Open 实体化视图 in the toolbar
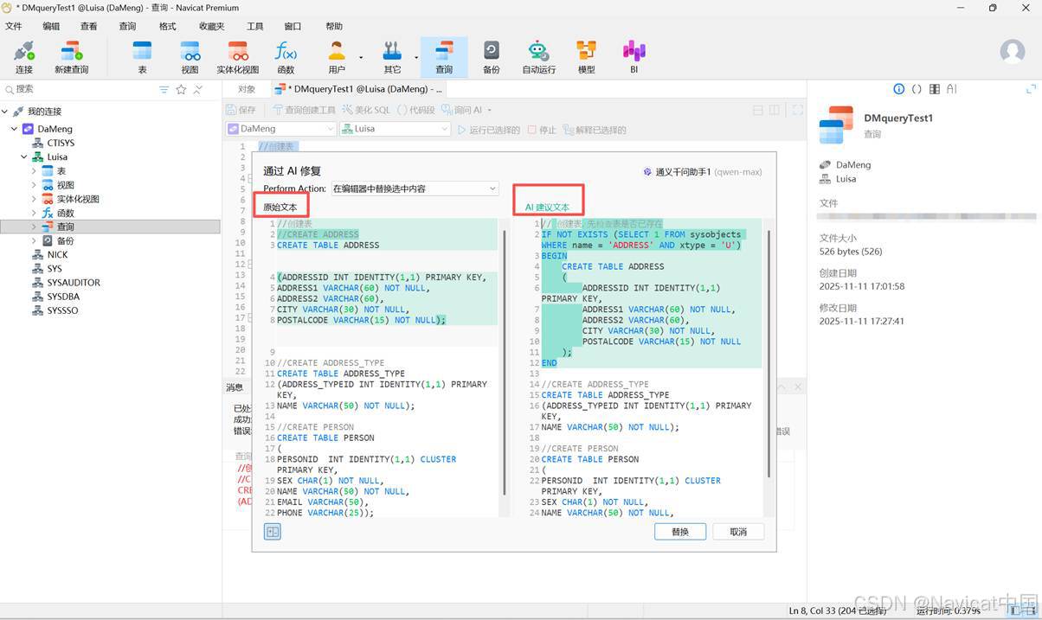 [x=238, y=57]
